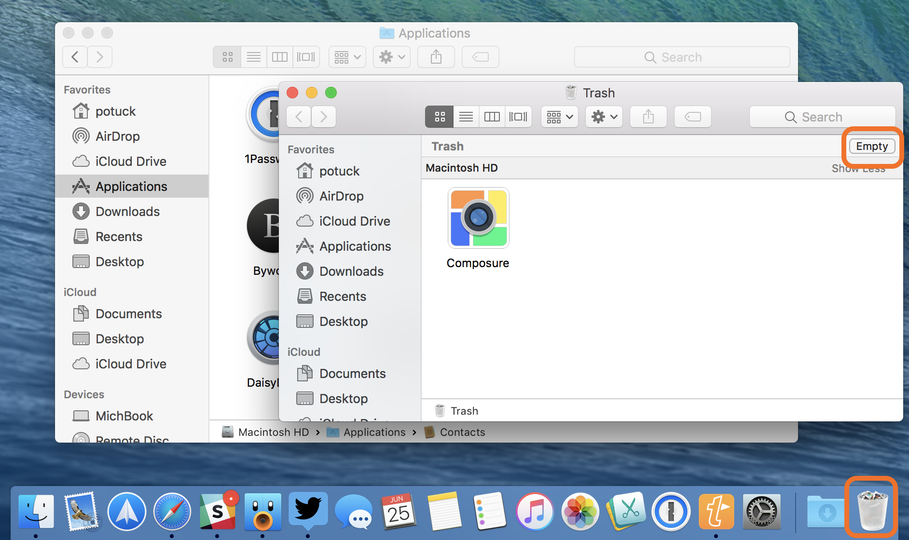Open the item arrangement dropdown in Trash toolbar
This screenshot has height=540, width=909.
coord(559,116)
